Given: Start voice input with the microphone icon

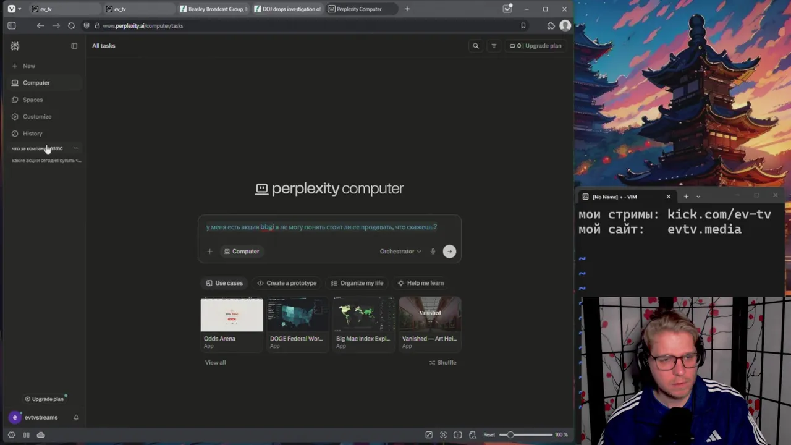Looking at the screenshot, I should tap(433, 252).
